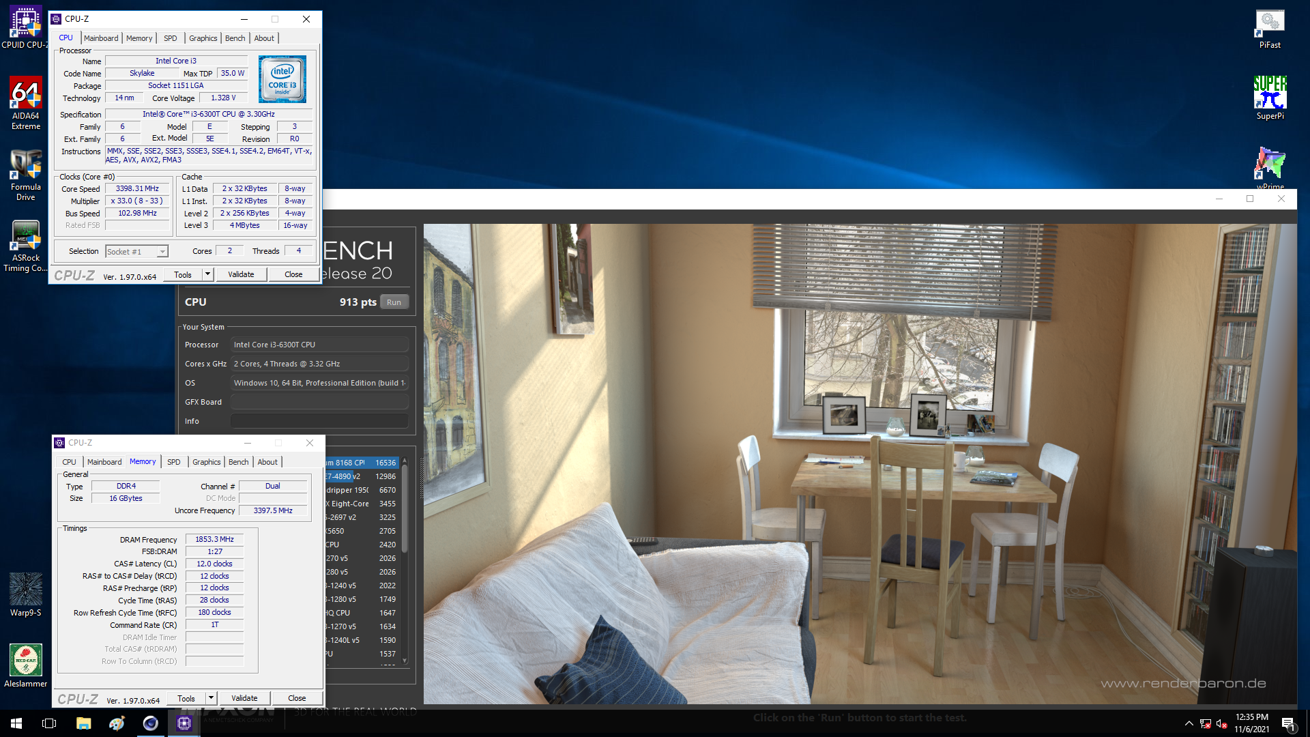
Task: Click Cinebench GFX Board field
Action: pos(319,402)
